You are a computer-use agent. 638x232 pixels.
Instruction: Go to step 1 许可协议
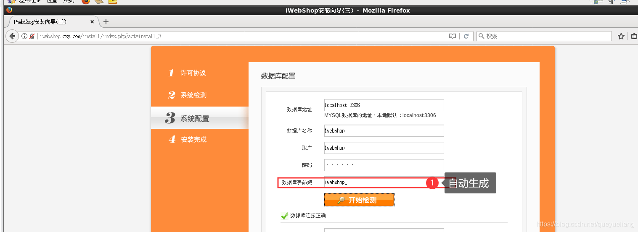coord(188,73)
